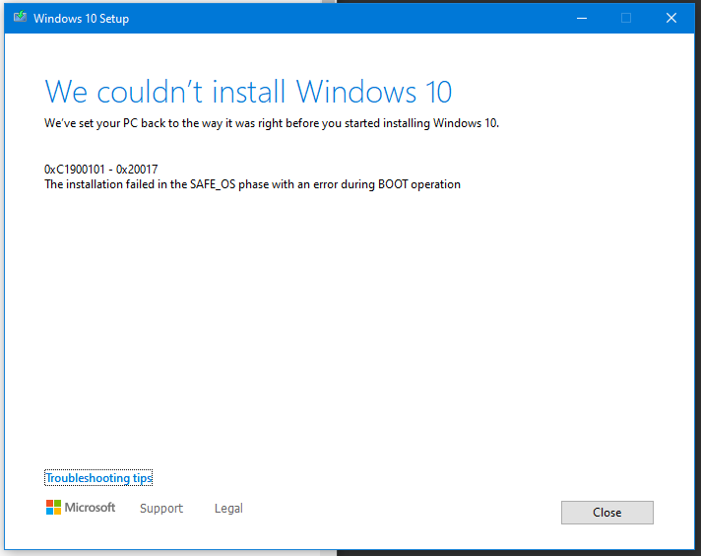
Task: Click the "We've set your PC back" sentence
Action: [x=272, y=123]
